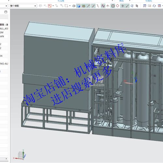Toggle the blue solid body selection icon
This screenshot has height=163, width=163.
(78, 6)
